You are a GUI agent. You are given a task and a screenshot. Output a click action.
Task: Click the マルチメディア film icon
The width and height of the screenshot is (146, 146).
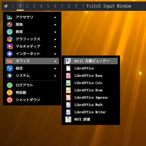(x=10, y=46)
